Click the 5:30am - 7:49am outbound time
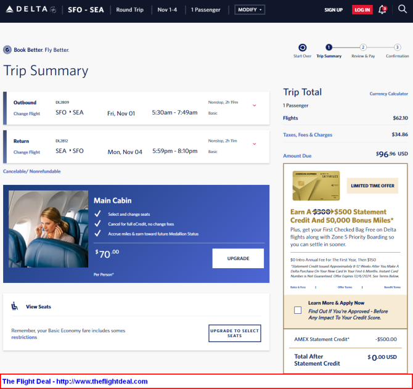Image resolution: width=413 pixels, height=389 pixels. (x=174, y=112)
